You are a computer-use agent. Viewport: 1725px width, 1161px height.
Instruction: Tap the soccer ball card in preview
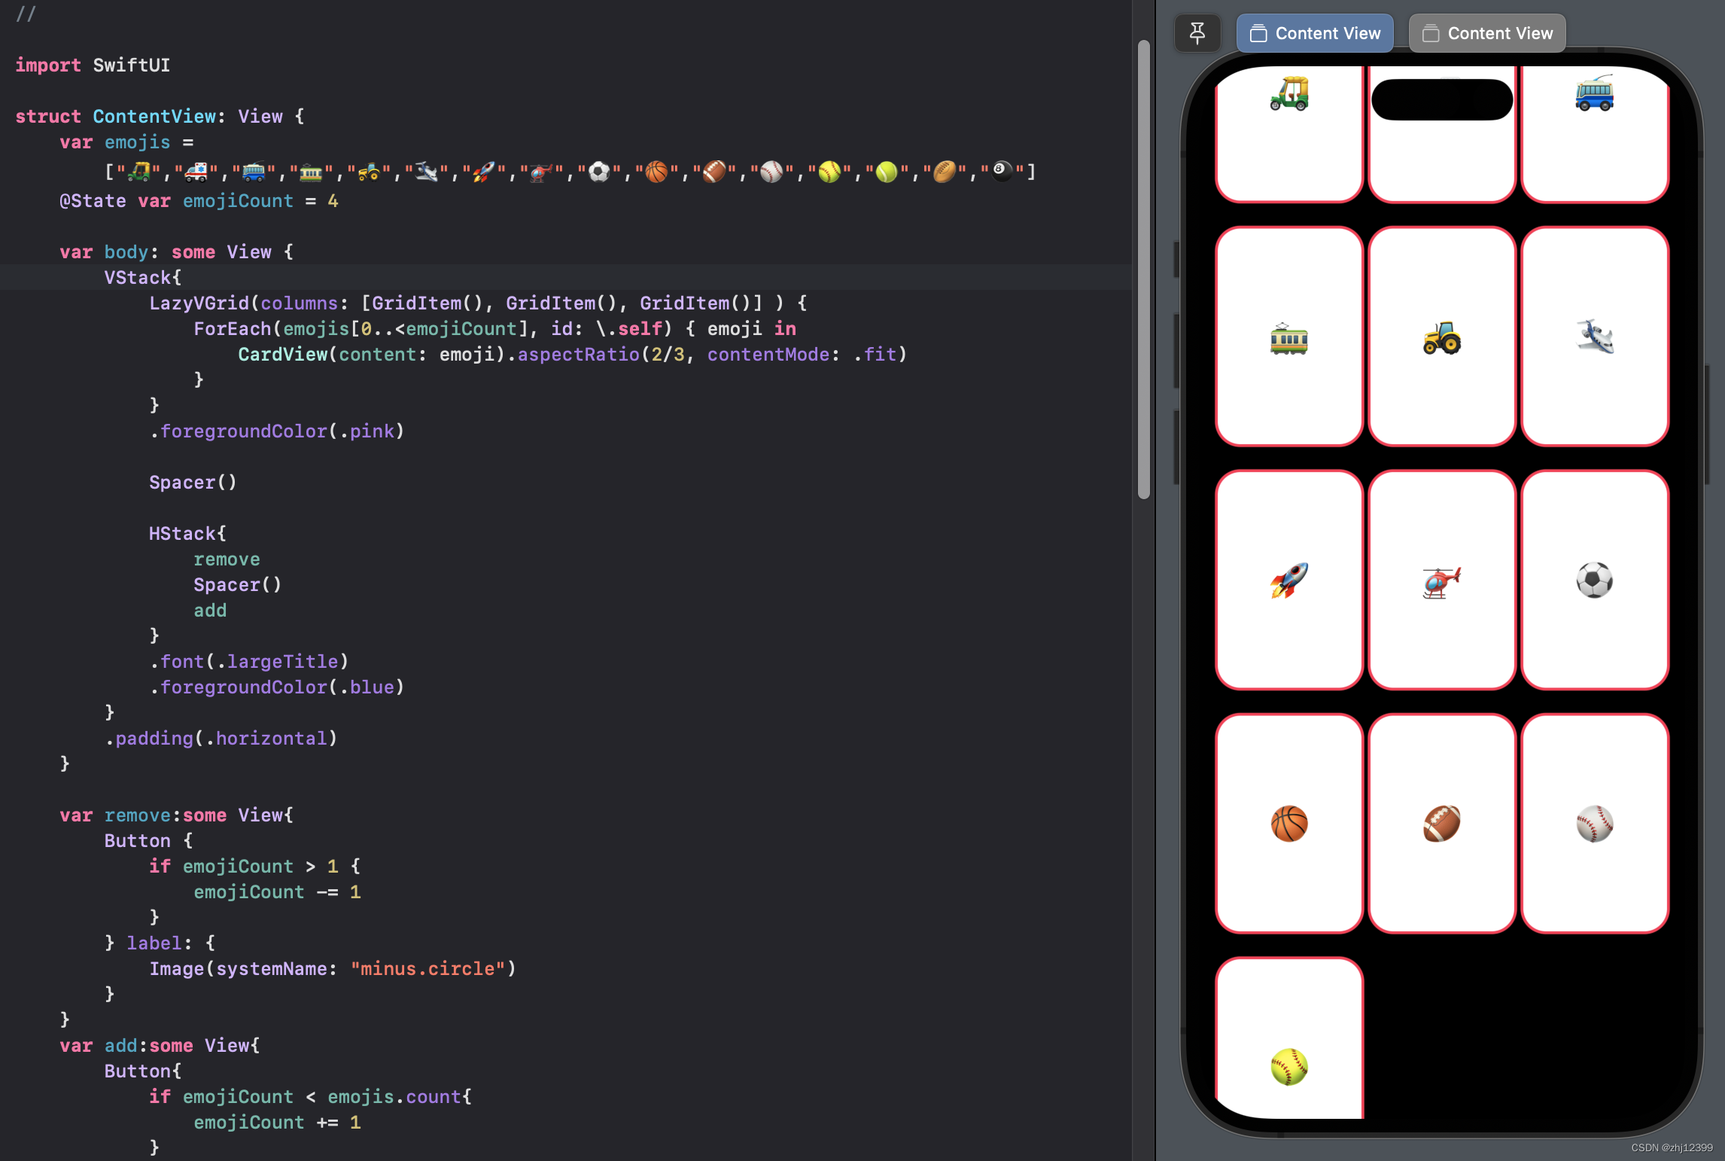tap(1595, 580)
